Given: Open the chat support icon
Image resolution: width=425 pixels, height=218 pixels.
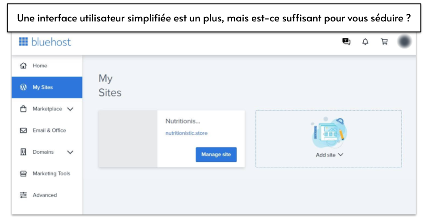Looking at the screenshot, I should coord(346,42).
